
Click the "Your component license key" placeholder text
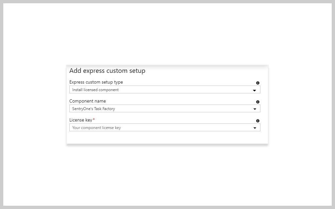click(x=97, y=128)
